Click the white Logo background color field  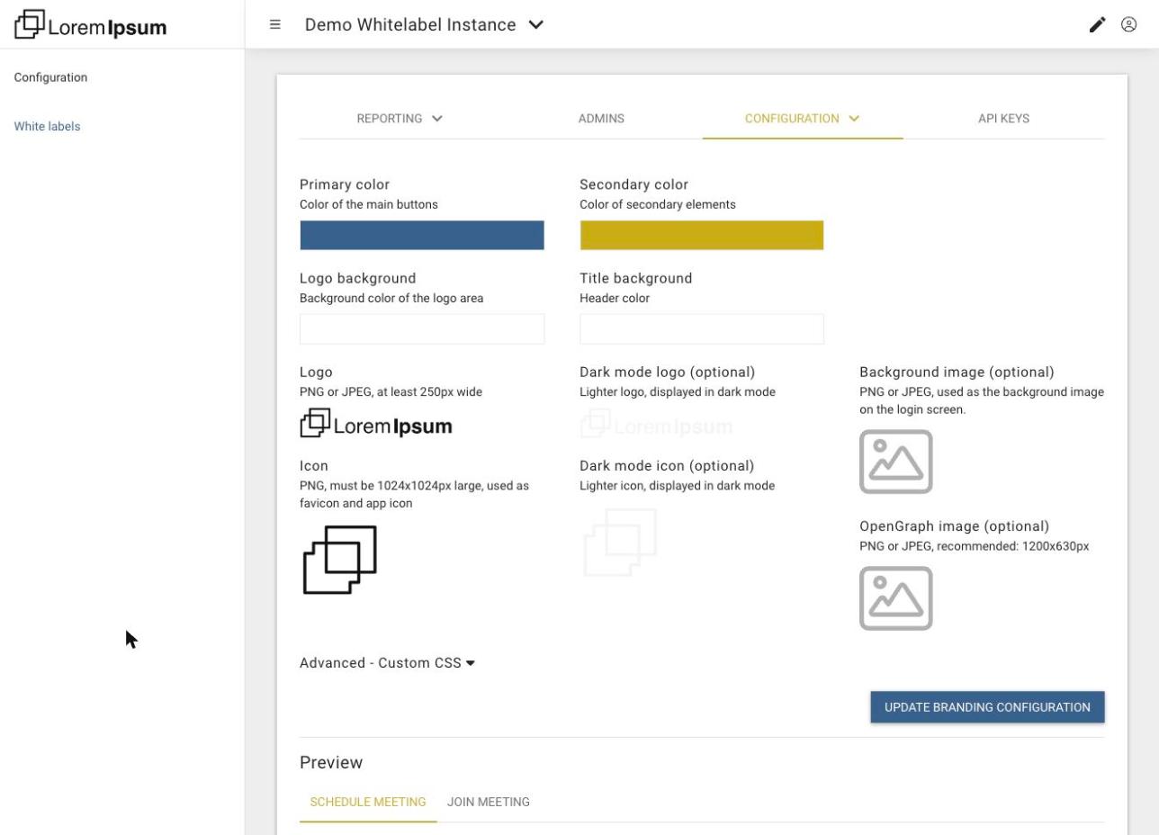(422, 329)
